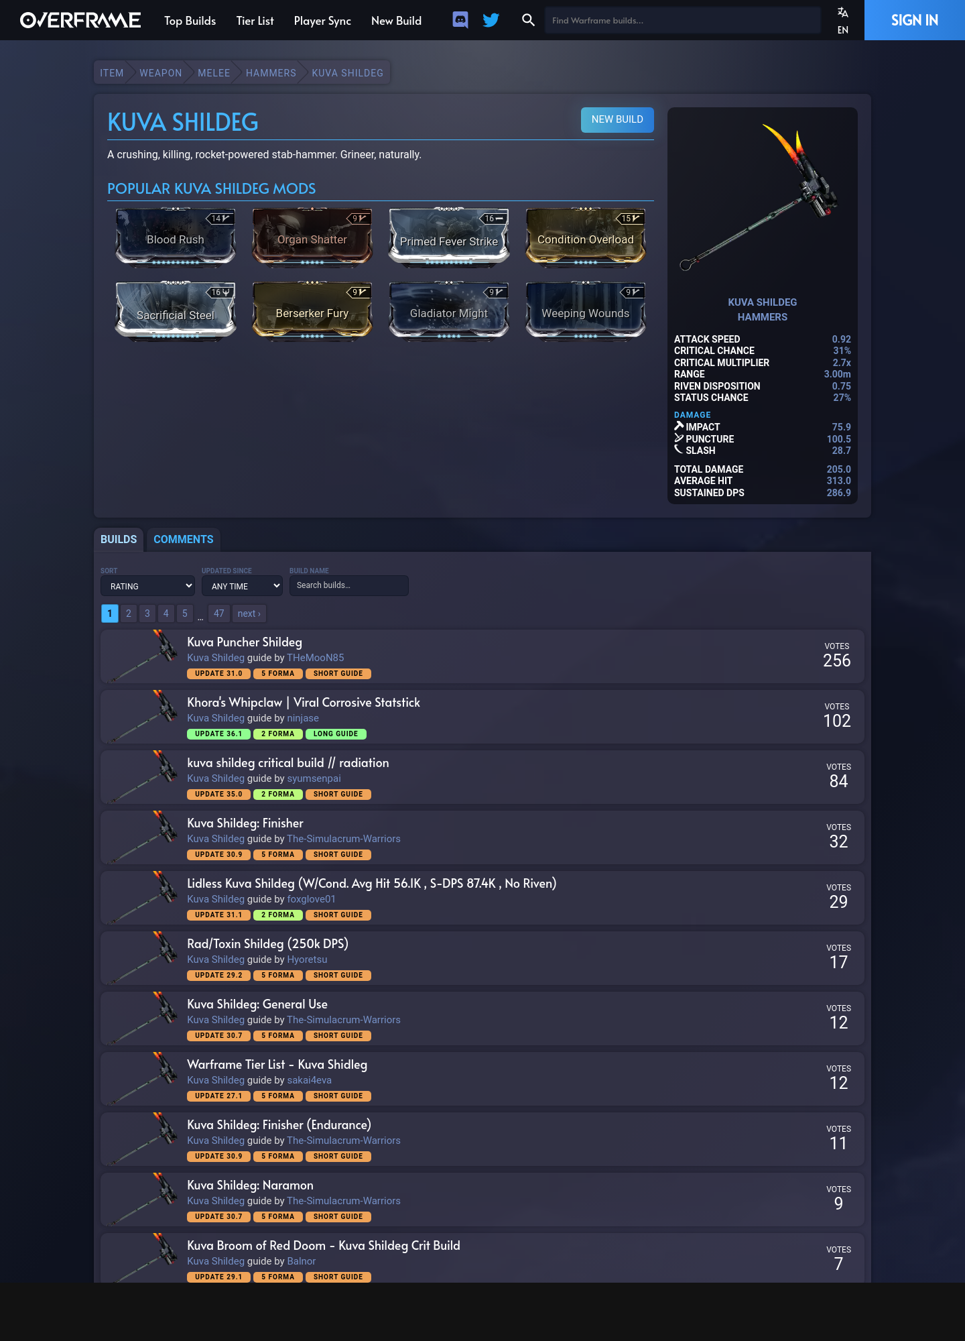Open the Twitter bird icon link
The height and width of the screenshot is (1341, 965).
coord(491,20)
